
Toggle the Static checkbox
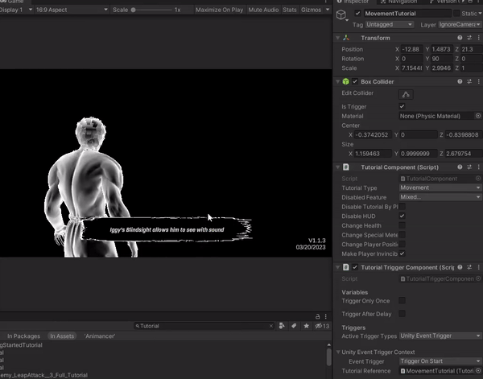coord(456,13)
